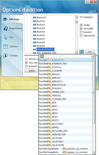Open the Champs info icon section
This screenshot has width=99, height=155.
pos(5,55)
